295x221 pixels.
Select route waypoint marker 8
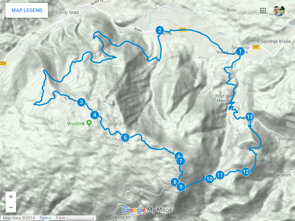[x=175, y=182]
